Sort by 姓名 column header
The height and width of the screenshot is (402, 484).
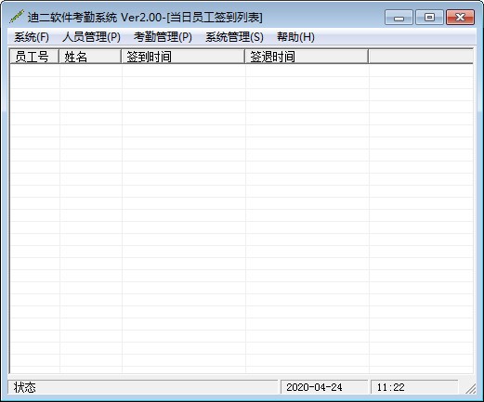point(90,57)
